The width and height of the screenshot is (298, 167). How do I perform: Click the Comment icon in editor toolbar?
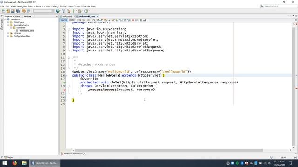tap(141, 20)
